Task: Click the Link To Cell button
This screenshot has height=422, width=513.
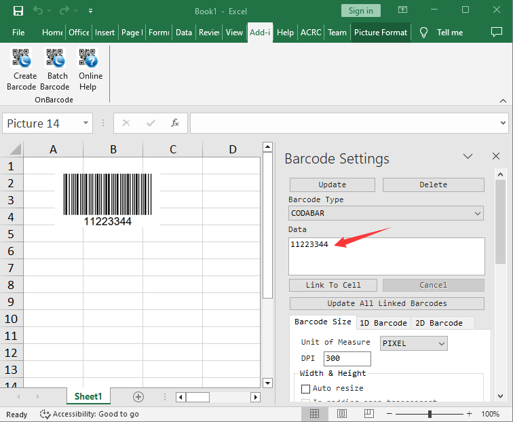Action: pyautogui.click(x=333, y=285)
